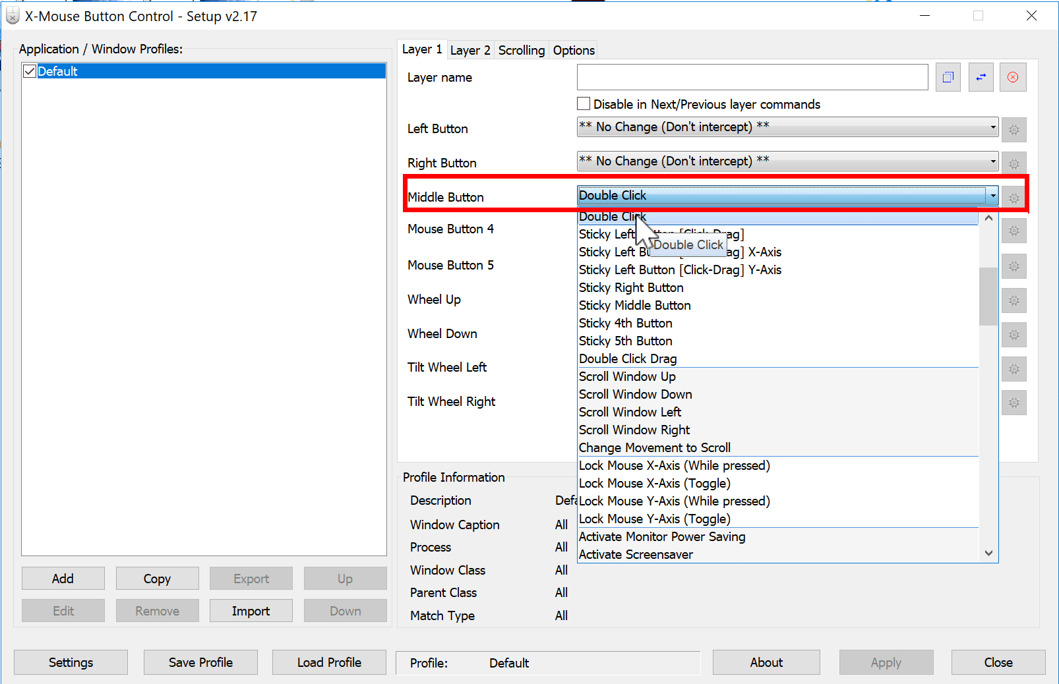The height and width of the screenshot is (684, 1059).
Task: Open settings gear beside Right Button
Action: (1014, 162)
